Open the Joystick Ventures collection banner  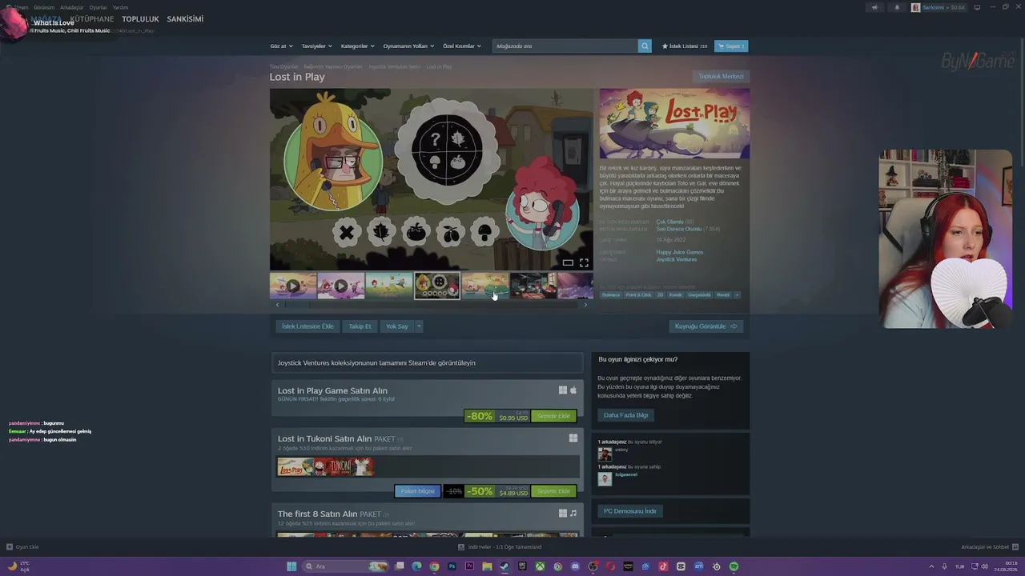[x=427, y=363]
